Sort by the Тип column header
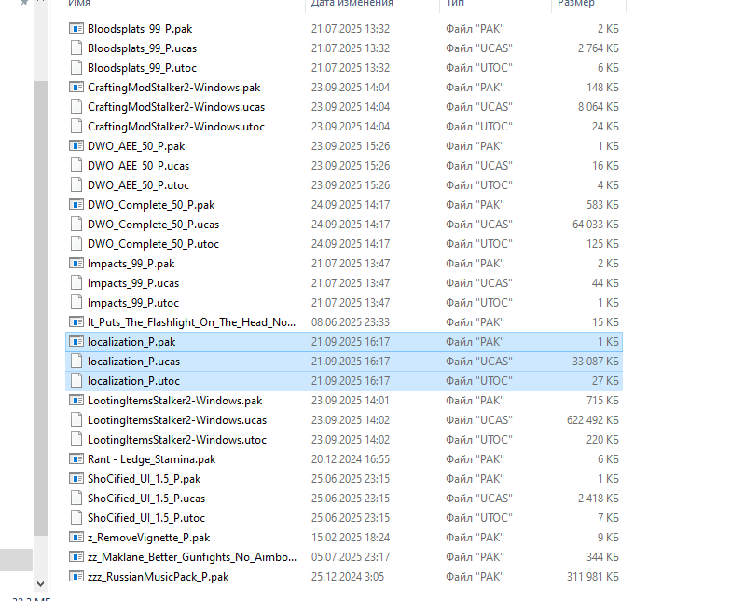The image size is (731, 601). [x=455, y=3]
